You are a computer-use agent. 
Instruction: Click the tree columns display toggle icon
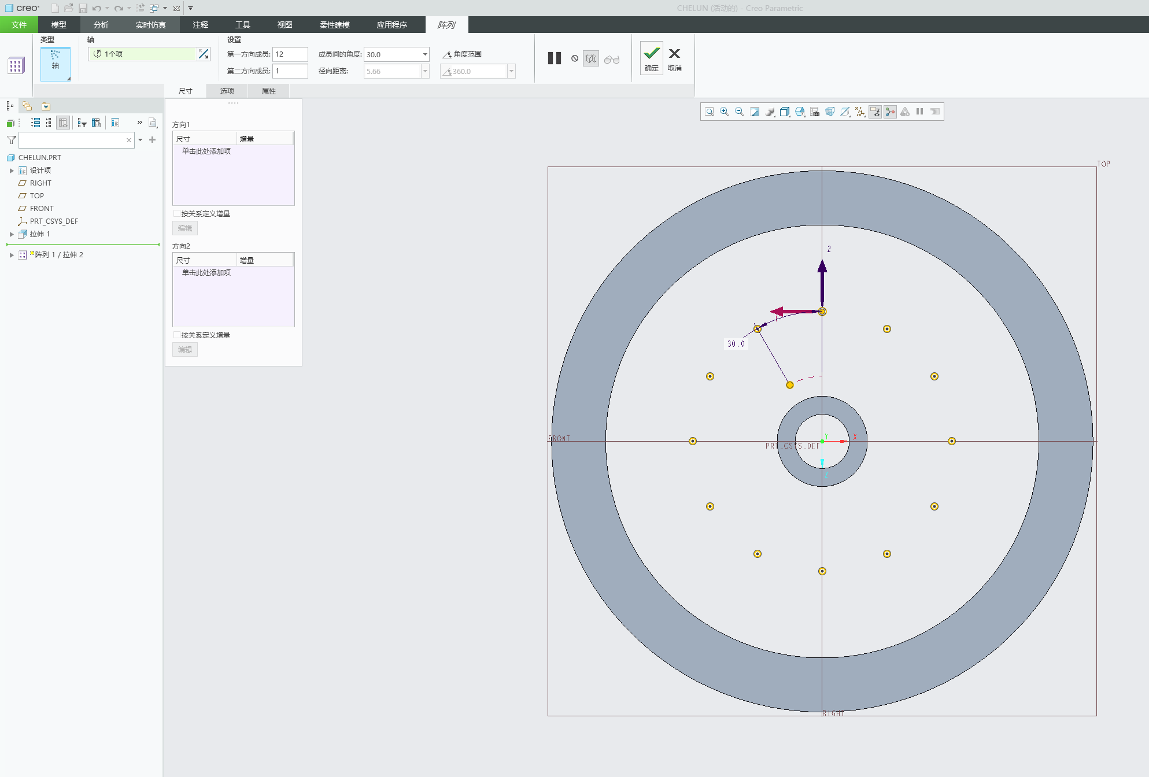tap(63, 123)
